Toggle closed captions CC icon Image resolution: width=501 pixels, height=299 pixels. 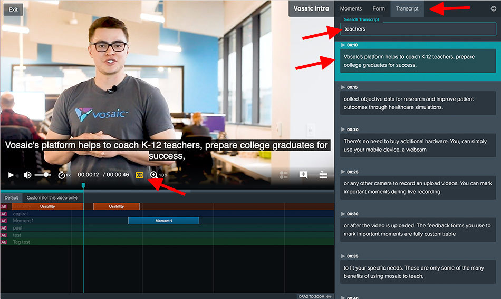(140, 175)
